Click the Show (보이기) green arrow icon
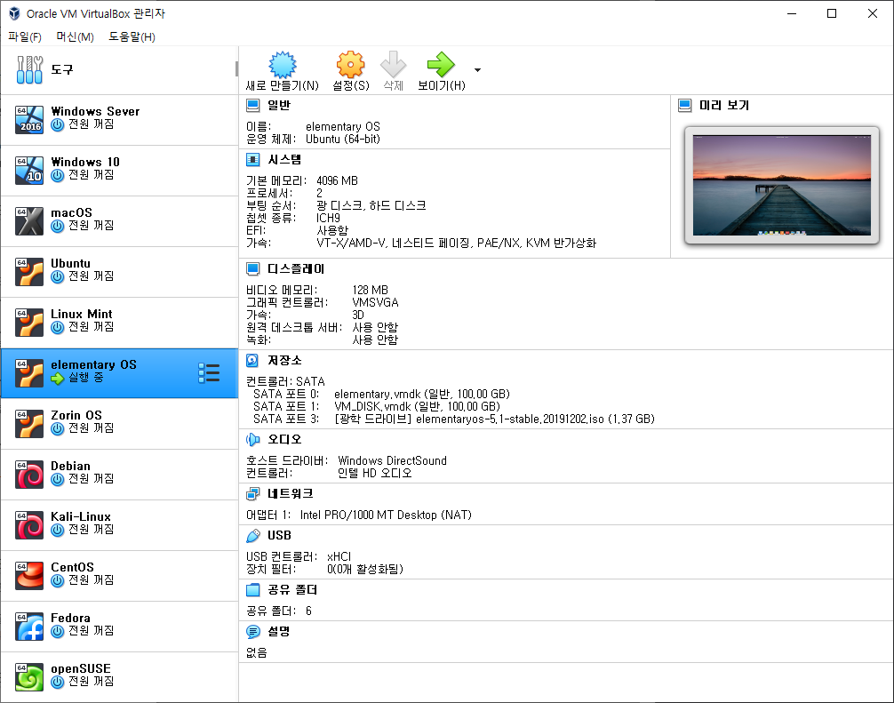Viewport: 894px width, 703px height. [x=441, y=64]
